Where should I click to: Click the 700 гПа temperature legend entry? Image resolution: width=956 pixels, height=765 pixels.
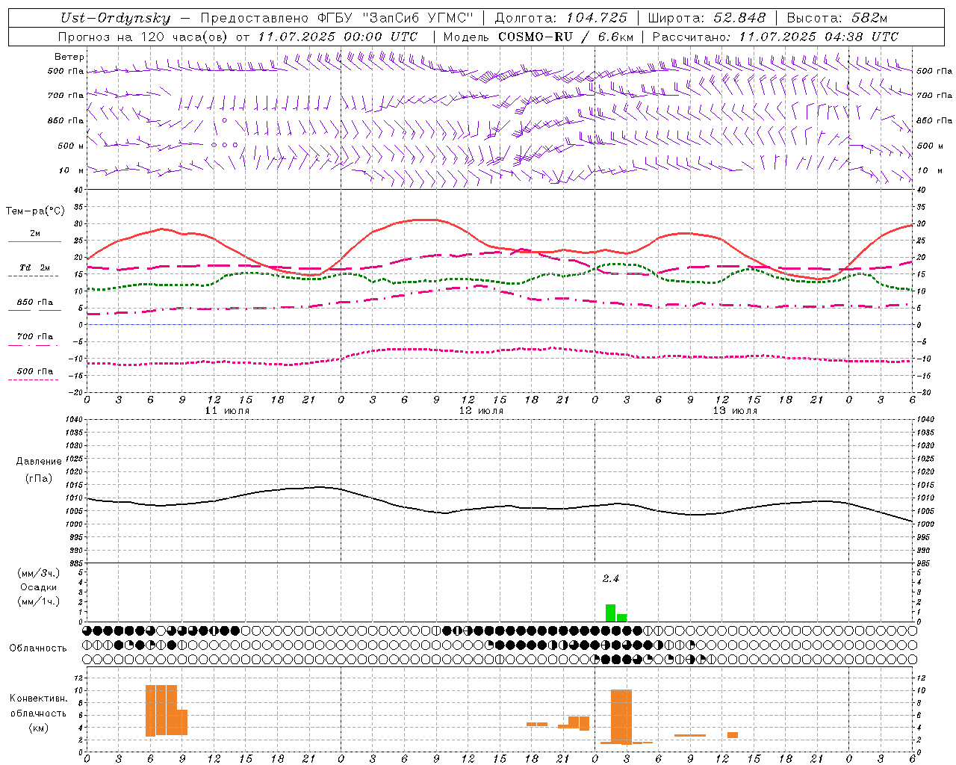click(x=35, y=337)
